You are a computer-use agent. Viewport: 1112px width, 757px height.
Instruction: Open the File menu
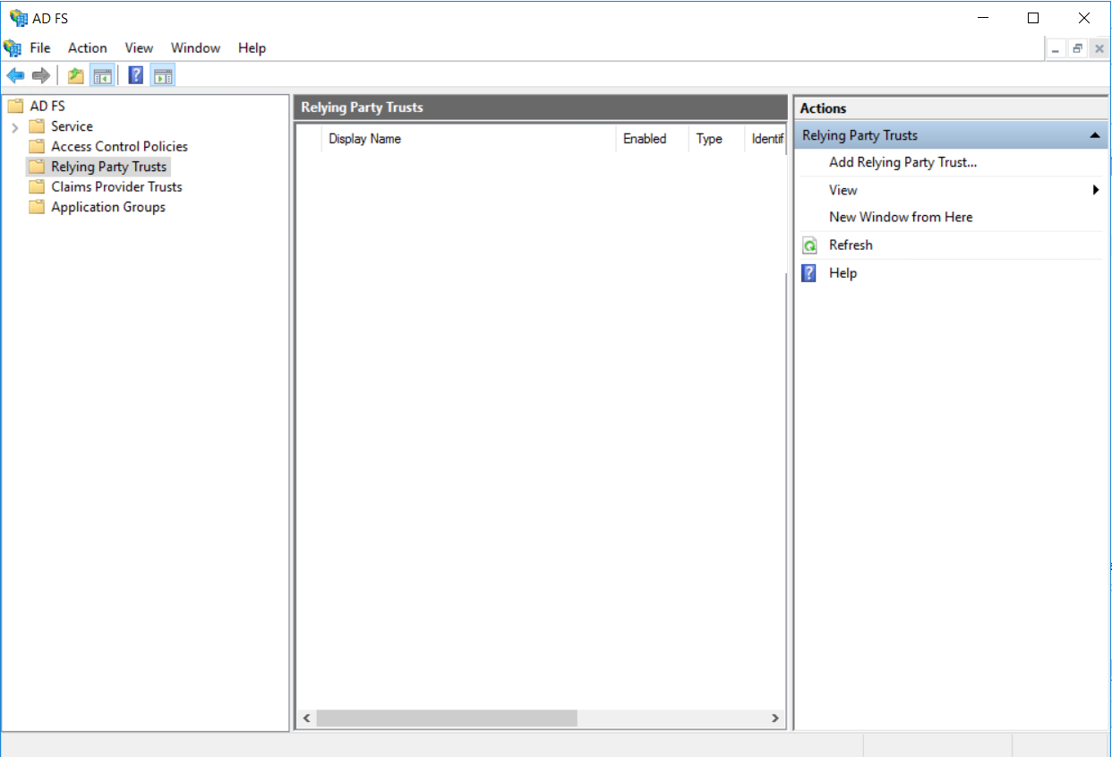tap(40, 48)
